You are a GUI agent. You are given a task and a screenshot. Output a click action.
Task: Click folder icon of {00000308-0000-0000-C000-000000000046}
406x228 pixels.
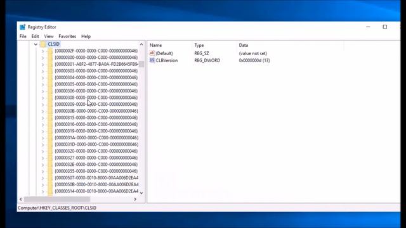pyautogui.click(x=50, y=98)
